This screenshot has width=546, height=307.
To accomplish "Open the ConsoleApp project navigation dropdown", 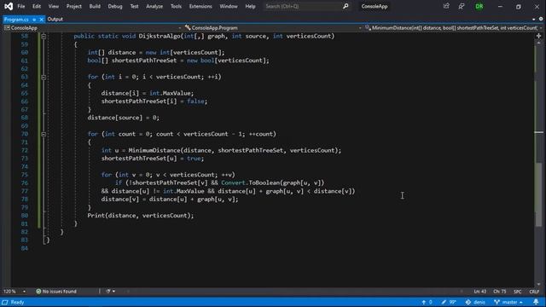I will (93, 28).
